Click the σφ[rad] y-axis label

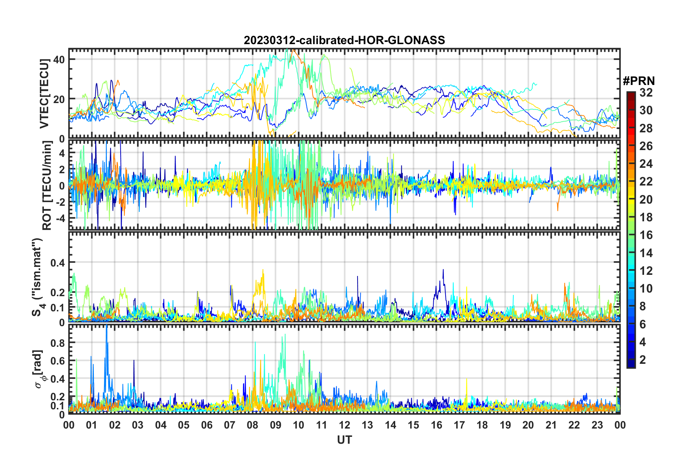pos(39,369)
